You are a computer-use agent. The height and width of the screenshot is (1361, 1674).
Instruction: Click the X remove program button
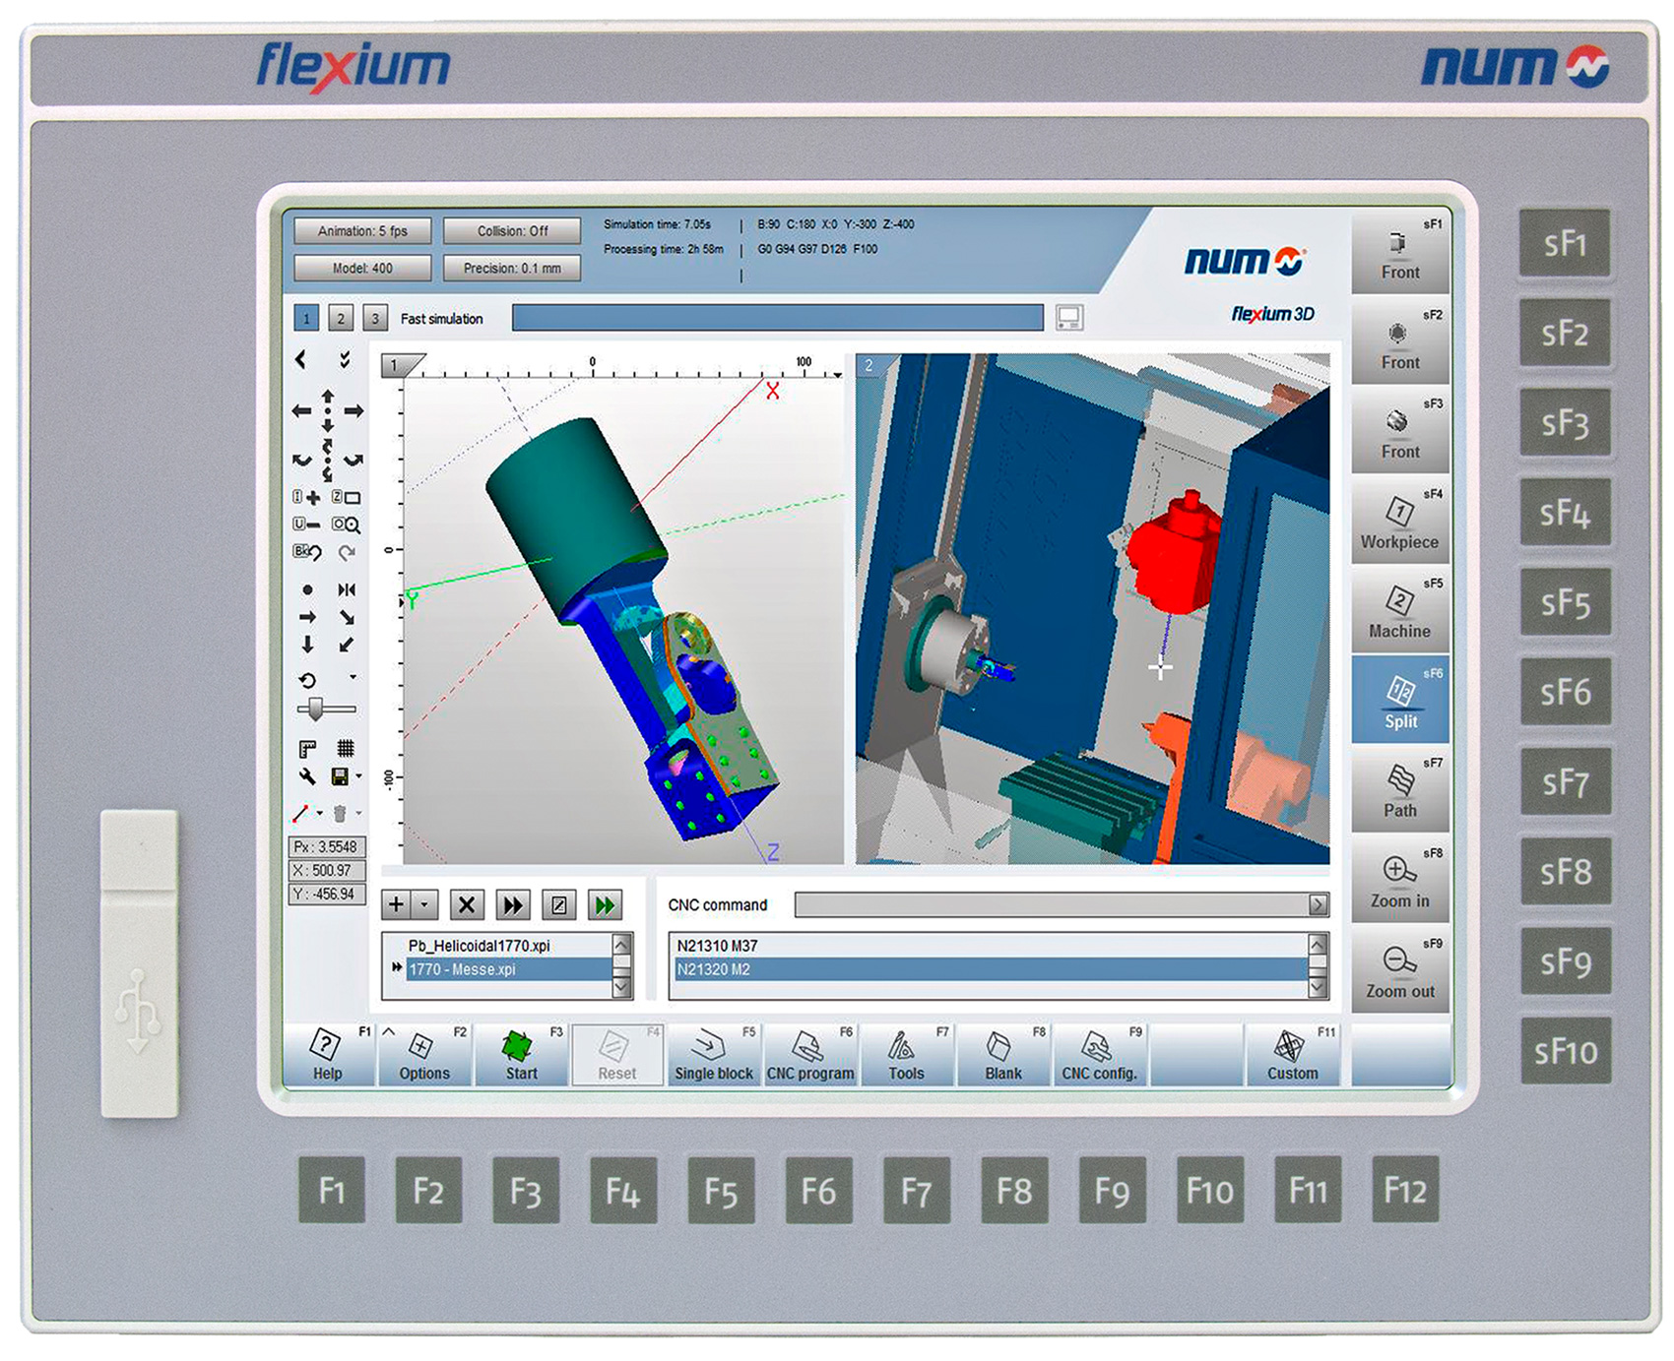(467, 904)
